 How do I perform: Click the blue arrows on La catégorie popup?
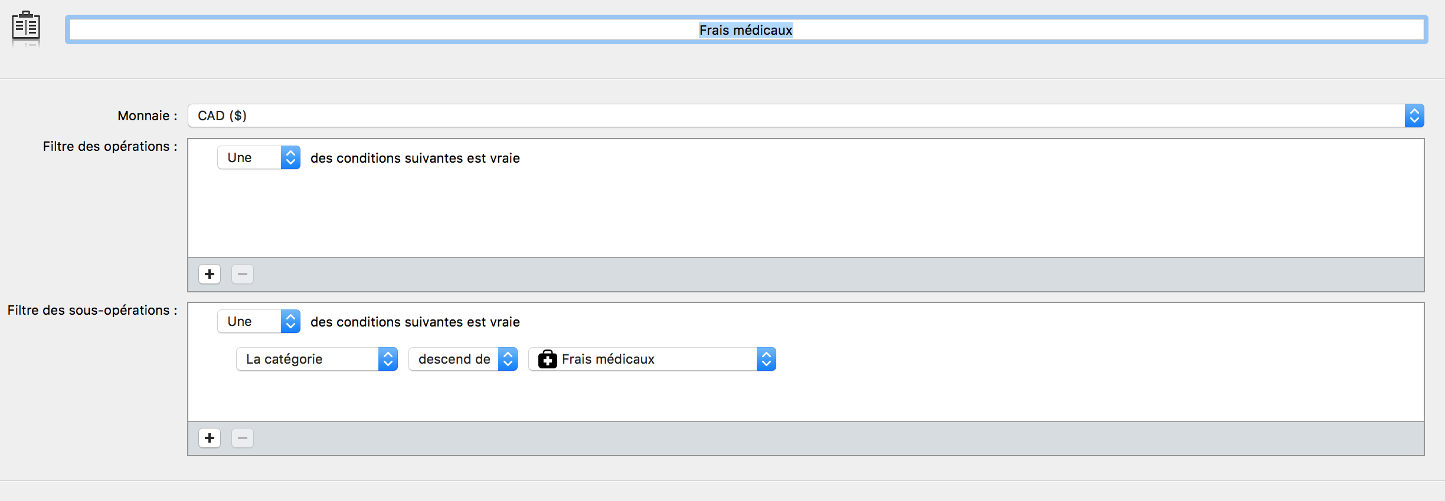388,359
